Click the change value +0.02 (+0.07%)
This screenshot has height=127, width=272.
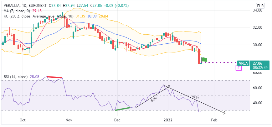click(x=116, y=6)
